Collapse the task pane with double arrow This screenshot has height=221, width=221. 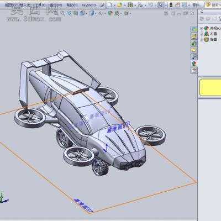tap(202, 12)
